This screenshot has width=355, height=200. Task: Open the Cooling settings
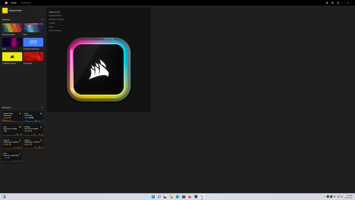pos(52,23)
